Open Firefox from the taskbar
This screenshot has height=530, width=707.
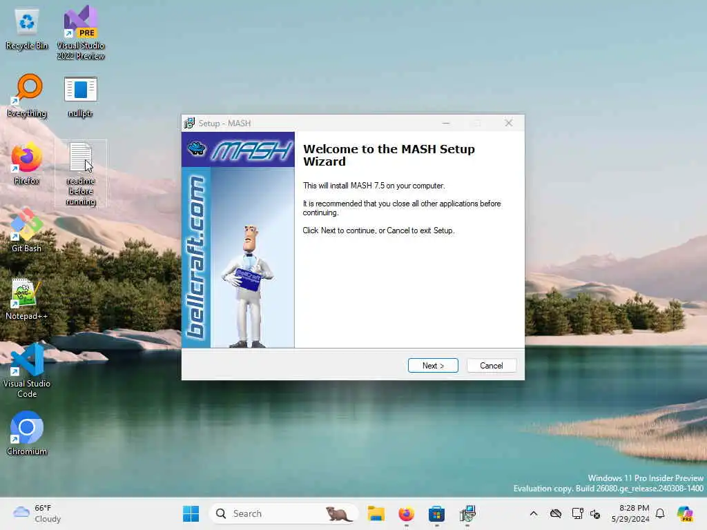click(406, 513)
